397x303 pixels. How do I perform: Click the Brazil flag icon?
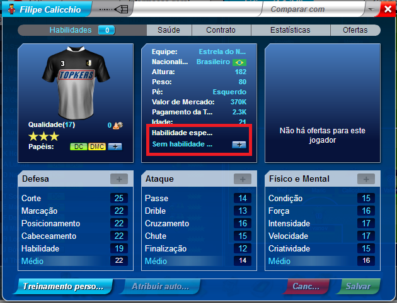click(239, 62)
